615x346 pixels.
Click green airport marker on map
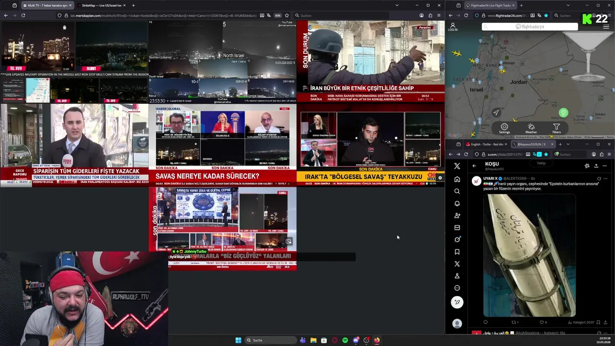564,113
